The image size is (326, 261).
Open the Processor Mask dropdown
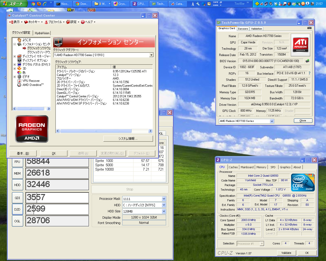(x=164, y=199)
